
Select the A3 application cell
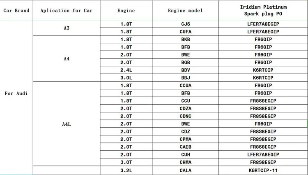67,28
